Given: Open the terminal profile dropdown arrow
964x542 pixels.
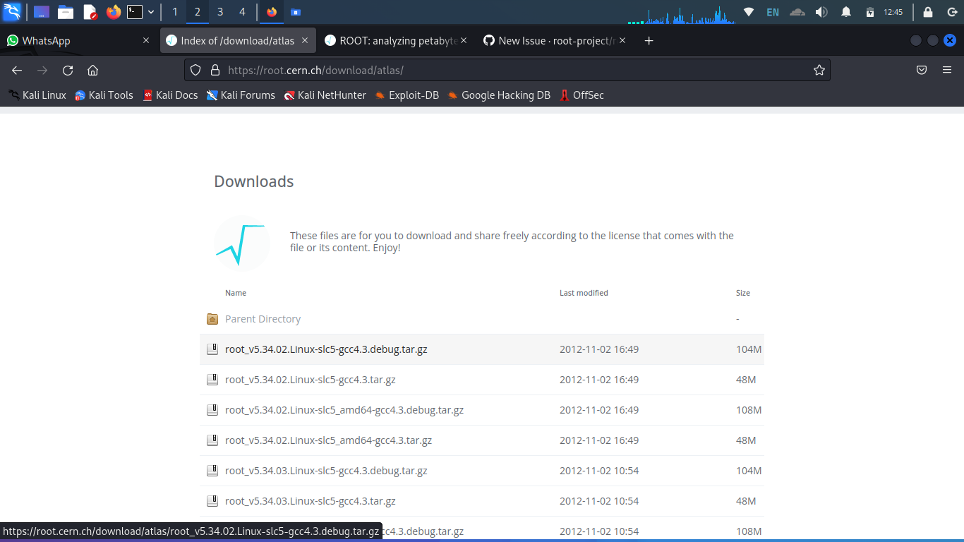Looking at the screenshot, I should pos(150,12).
